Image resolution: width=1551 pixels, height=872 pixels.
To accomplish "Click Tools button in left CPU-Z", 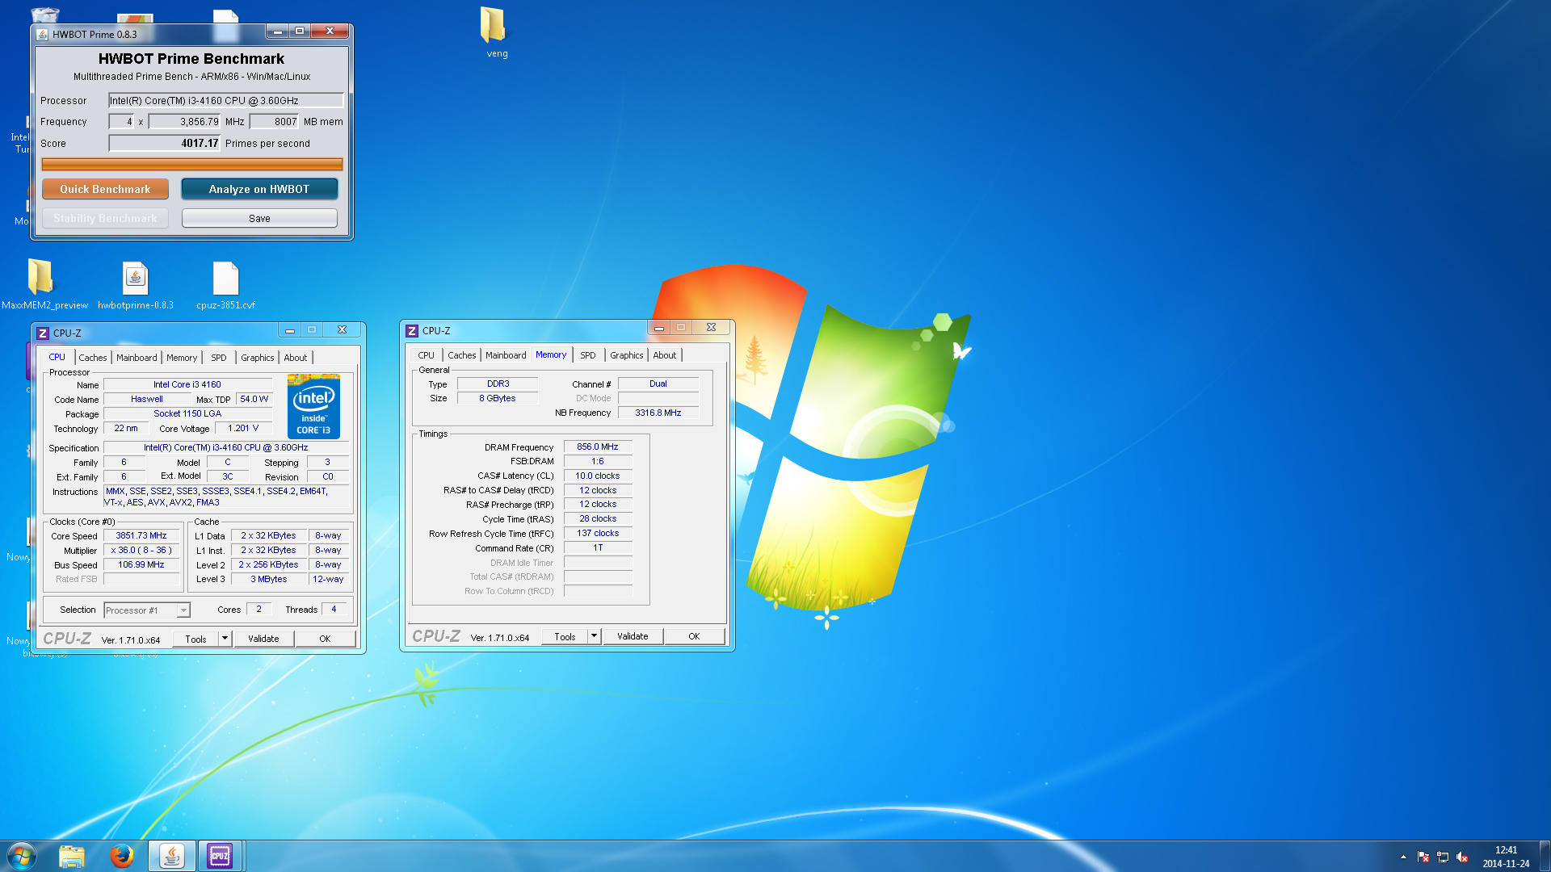I will tap(195, 639).
